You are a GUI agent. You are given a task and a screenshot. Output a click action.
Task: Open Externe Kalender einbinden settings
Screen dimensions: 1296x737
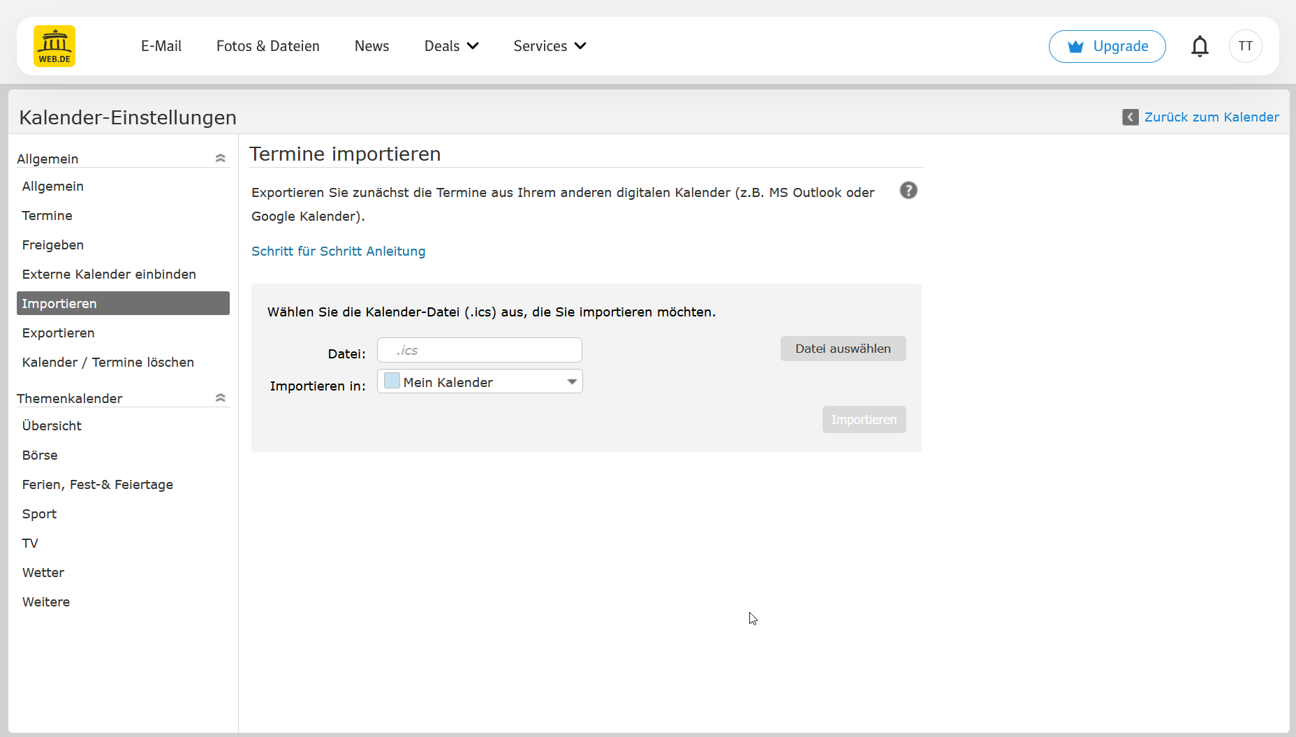click(109, 275)
